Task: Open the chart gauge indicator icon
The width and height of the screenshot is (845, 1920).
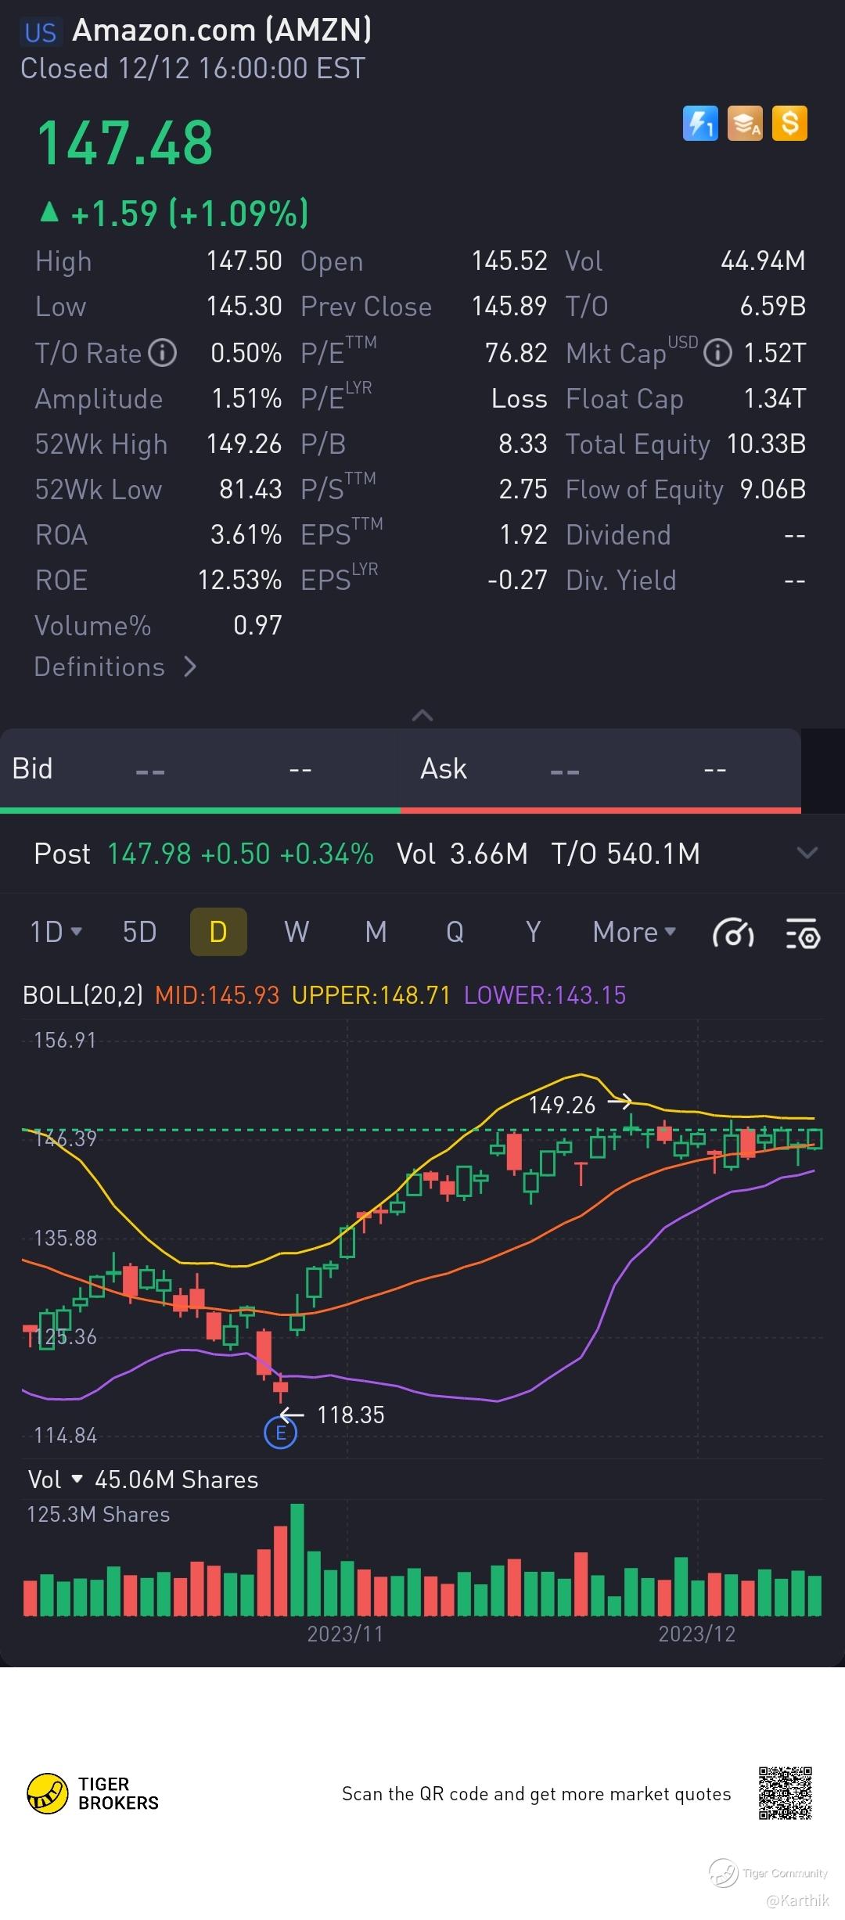Action: (x=733, y=933)
